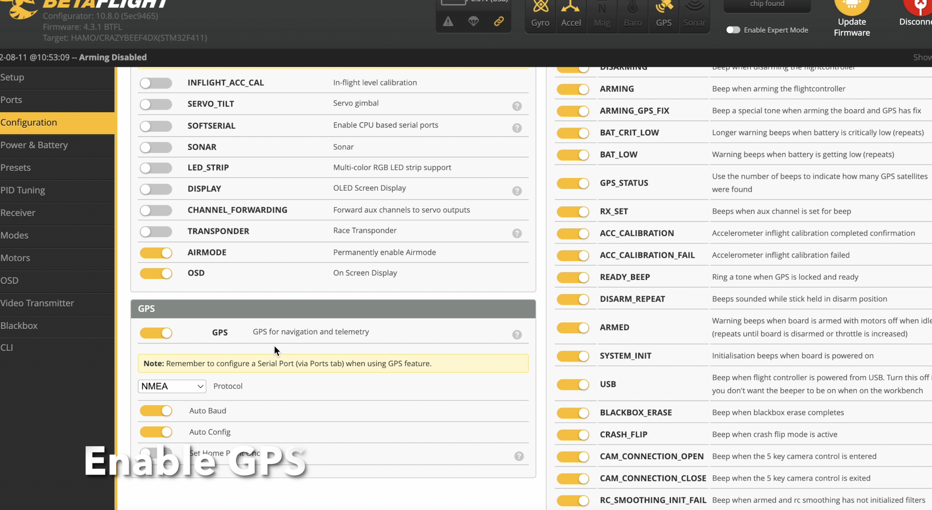Open the Ports tab
The image size is (932, 510).
[x=11, y=100]
